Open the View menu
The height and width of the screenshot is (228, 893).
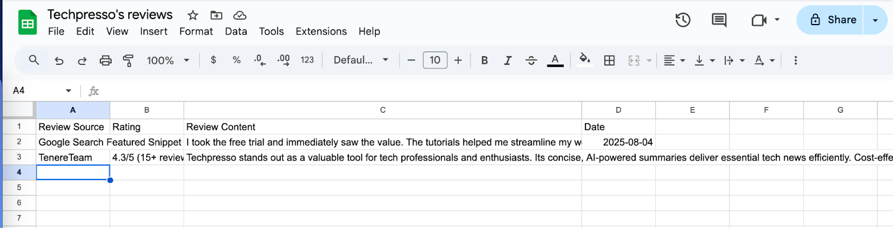[117, 31]
